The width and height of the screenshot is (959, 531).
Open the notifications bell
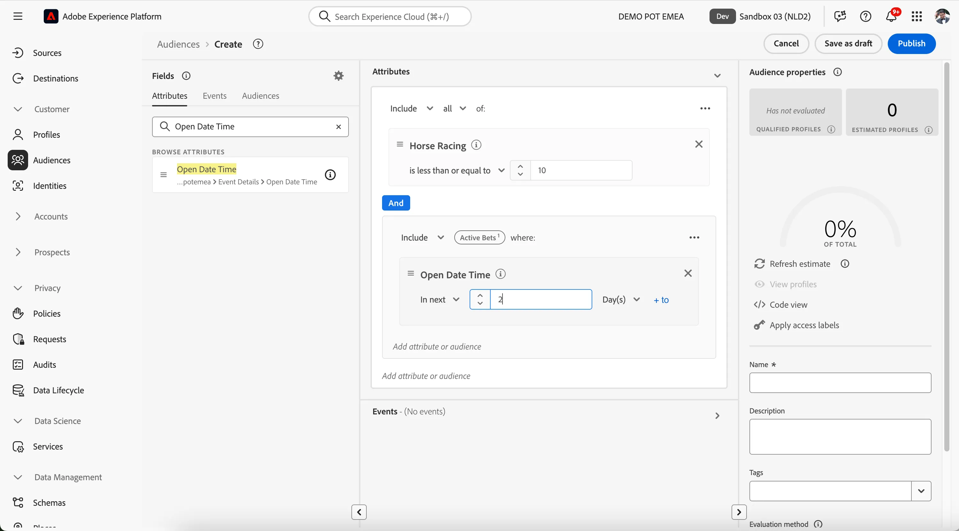tap(891, 16)
